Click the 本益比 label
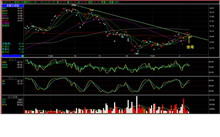 tap(6, 46)
